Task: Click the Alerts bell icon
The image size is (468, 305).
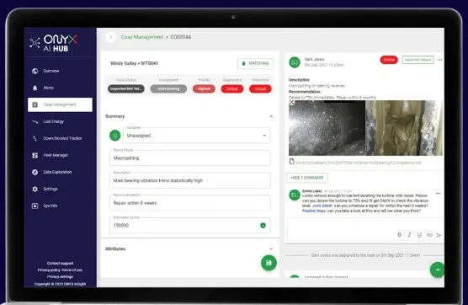Action: (x=35, y=88)
